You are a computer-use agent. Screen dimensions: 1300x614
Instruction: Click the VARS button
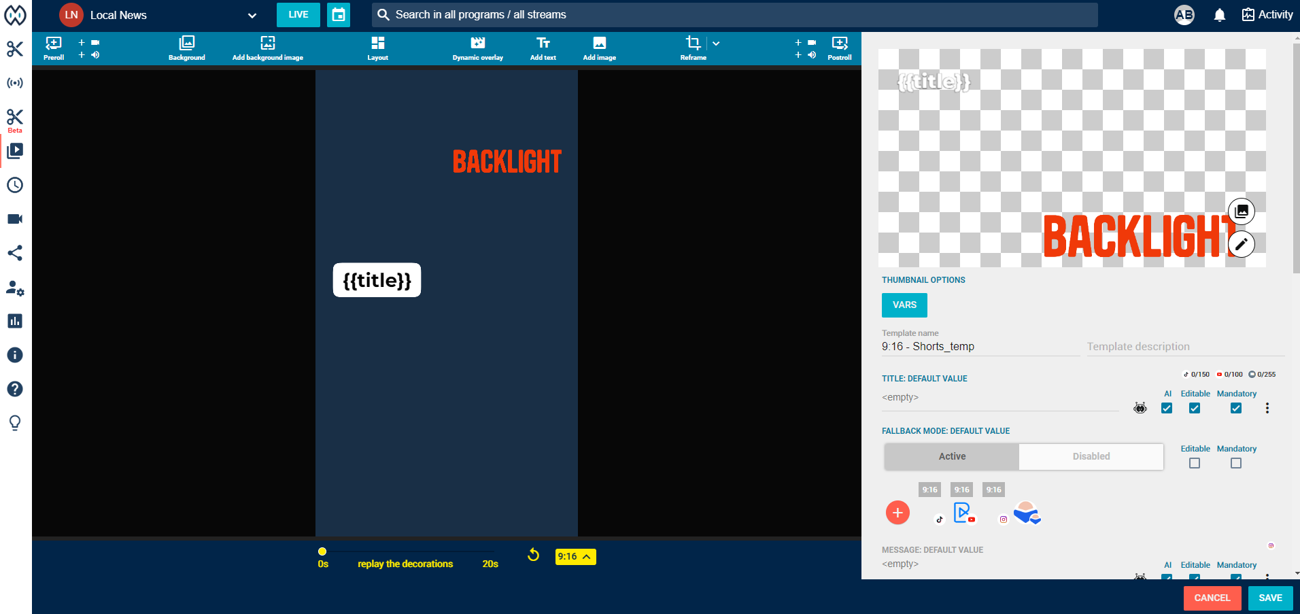click(x=904, y=305)
